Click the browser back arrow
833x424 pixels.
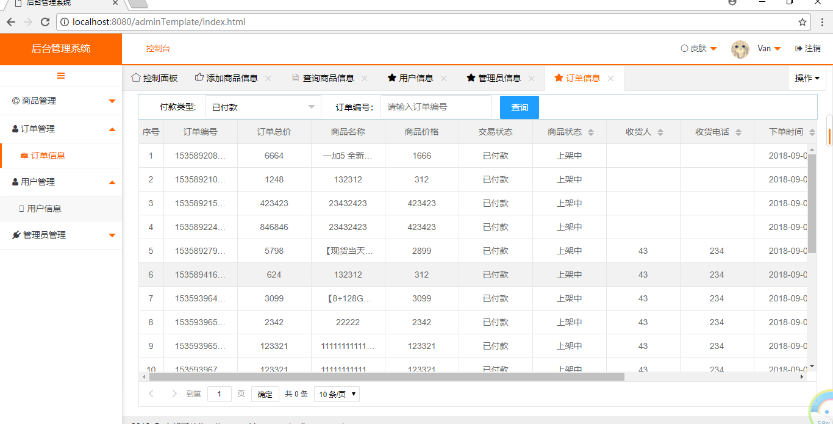point(11,22)
